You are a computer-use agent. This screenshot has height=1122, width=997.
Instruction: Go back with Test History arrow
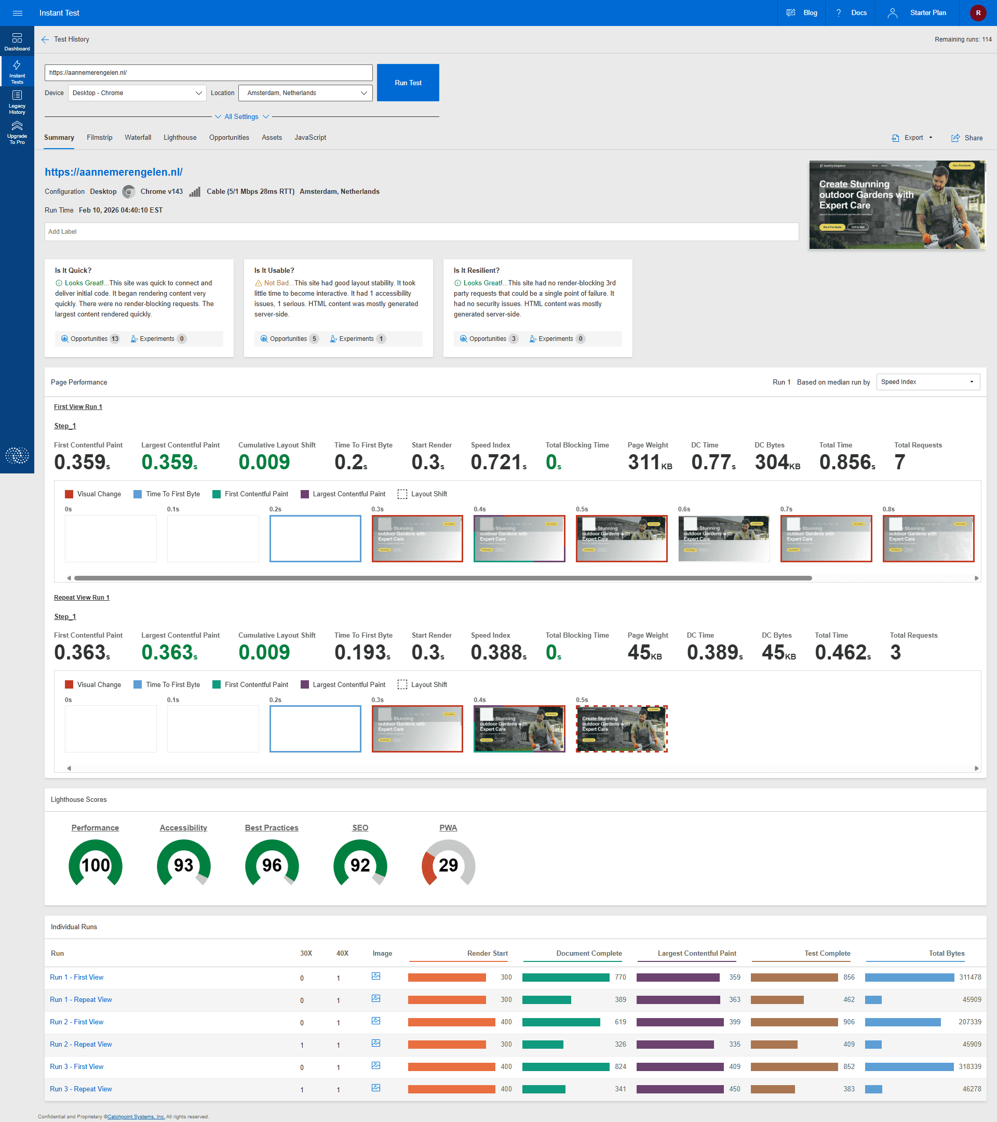(46, 39)
